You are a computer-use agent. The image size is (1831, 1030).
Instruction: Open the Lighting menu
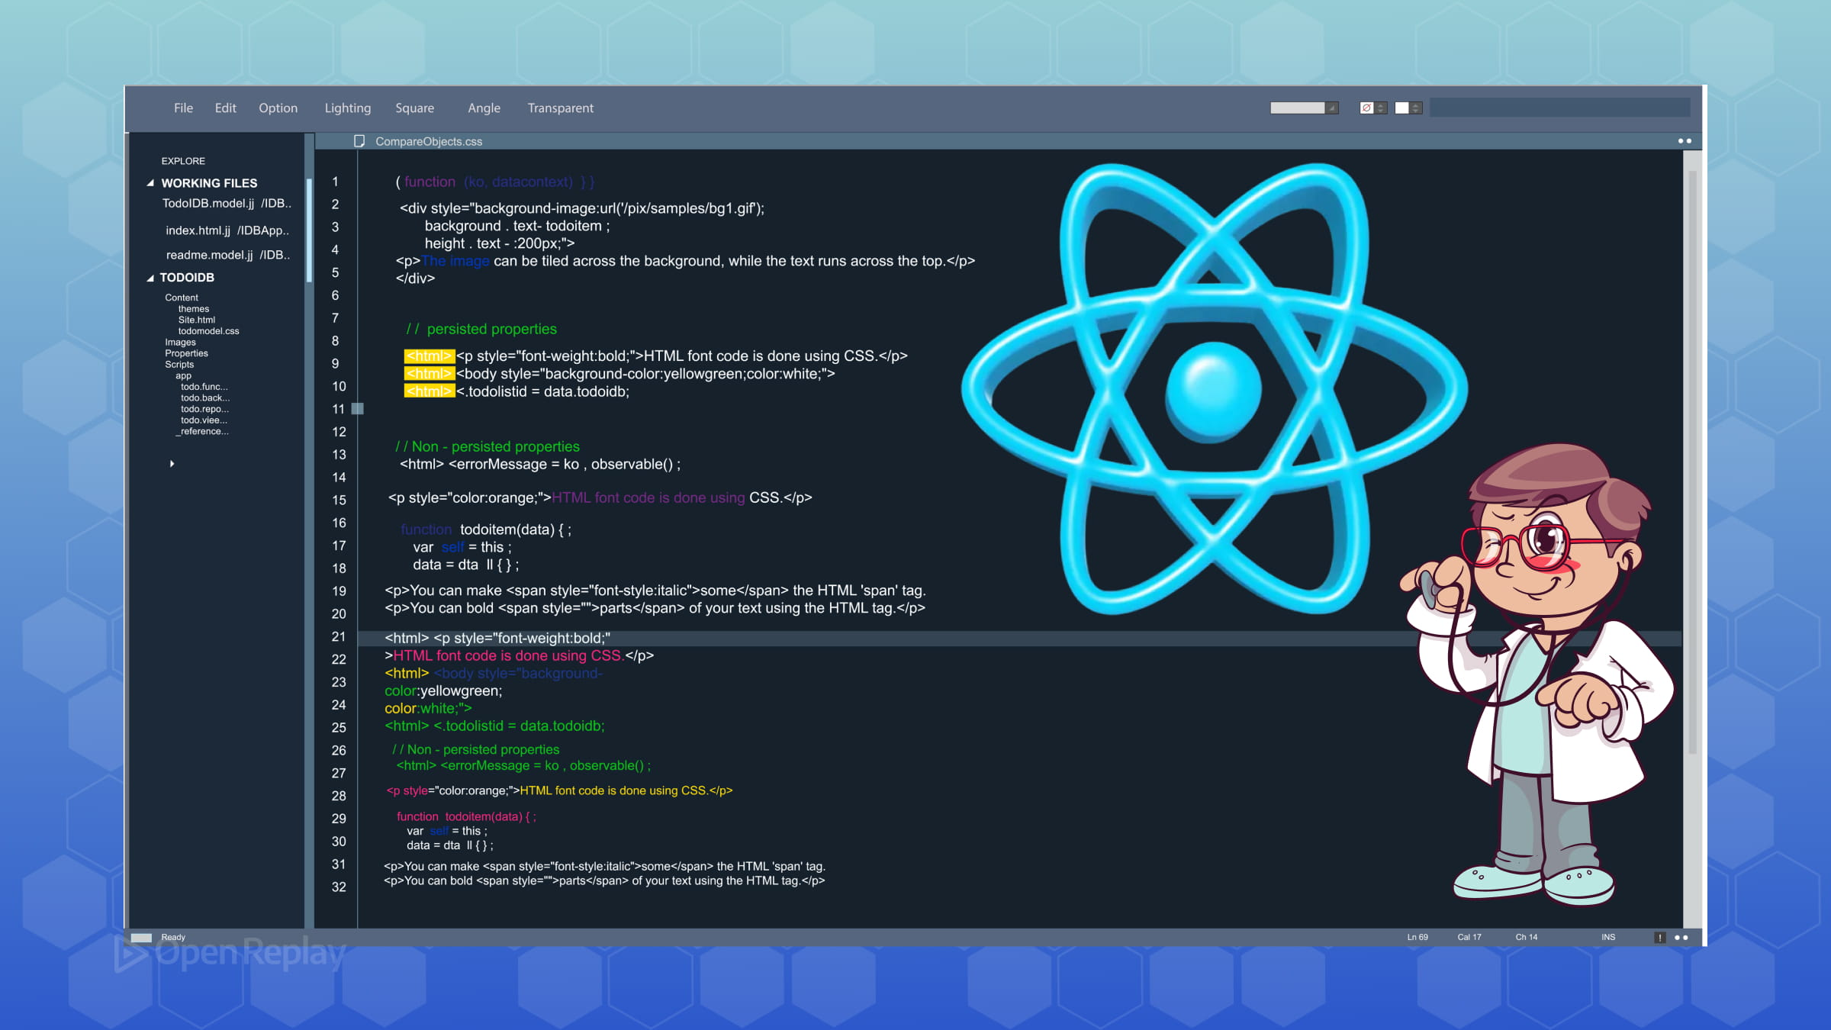(347, 108)
